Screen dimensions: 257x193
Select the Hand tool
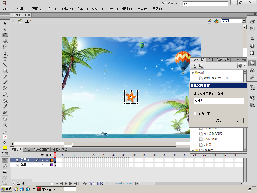point(5,119)
